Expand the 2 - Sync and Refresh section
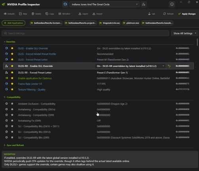Image resolution: width=199 pixels, height=171 pixels. tap(14, 145)
